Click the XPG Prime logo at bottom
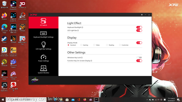 [x=35, y=80]
